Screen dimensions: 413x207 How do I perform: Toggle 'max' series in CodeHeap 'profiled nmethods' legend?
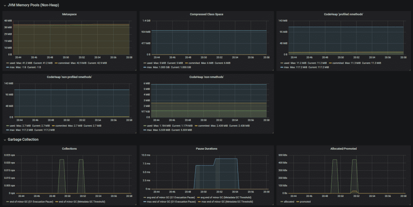coord(288,67)
